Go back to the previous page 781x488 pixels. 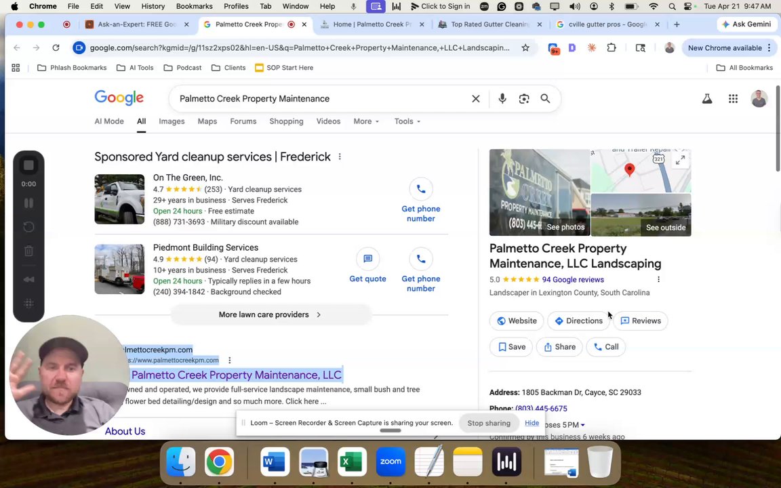[17, 48]
